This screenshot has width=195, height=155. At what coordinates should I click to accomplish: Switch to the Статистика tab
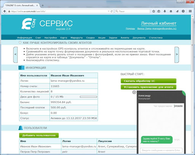point(156,38)
